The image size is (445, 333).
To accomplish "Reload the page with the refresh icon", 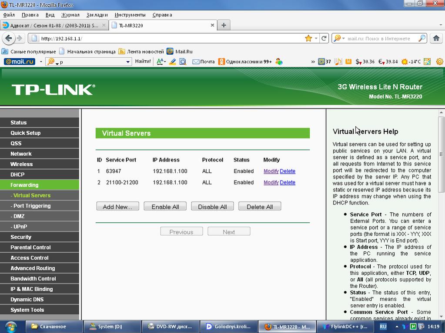I will (324, 38).
